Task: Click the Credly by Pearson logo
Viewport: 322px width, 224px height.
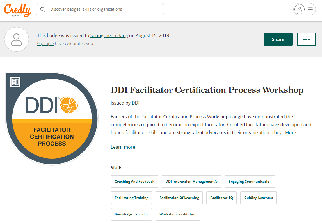Action: 18,10
